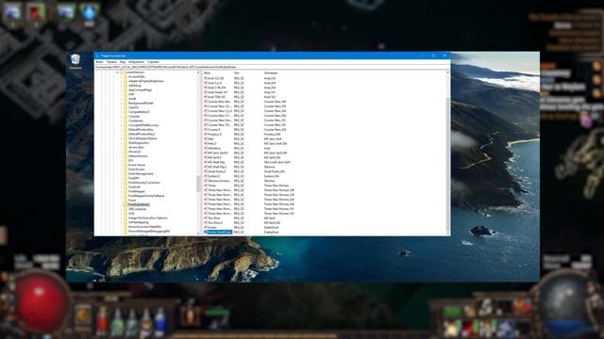Click the Arial CE,238 string value icon
Viewport: 604px width, 339px height.
tap(206, 78)
